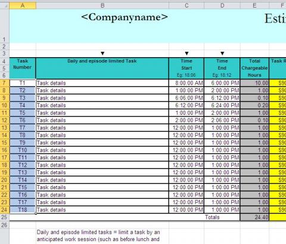Viewport: 286px width, 244px height.
Task: Click the 6:06:00 PM start time cell
Action: tap(186, 98)
